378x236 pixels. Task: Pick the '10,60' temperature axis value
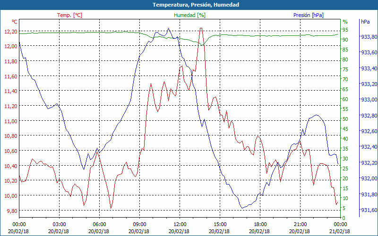(11, 151)
